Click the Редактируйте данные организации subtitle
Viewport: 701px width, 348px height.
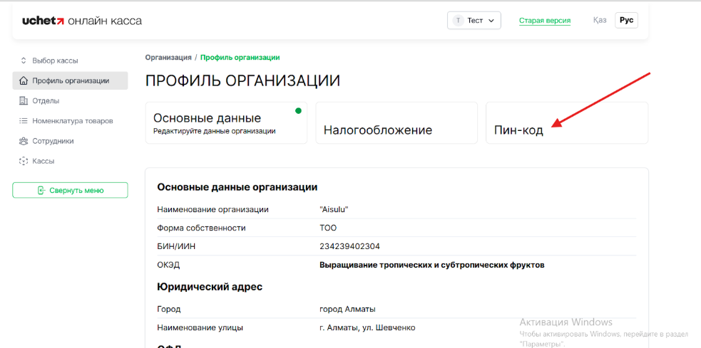point(215,131)
